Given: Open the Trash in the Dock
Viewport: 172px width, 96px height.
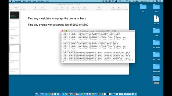Looking at the screenshot, I should pyautogui.click(x=135, y=94).
